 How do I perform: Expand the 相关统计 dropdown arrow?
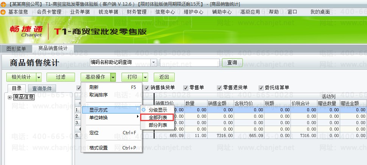point(39,77)
